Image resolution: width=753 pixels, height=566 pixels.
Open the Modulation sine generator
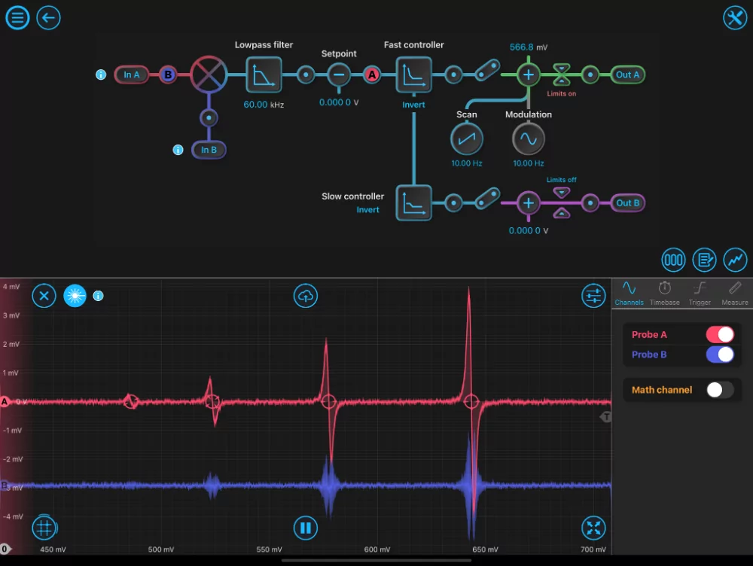(x=529, y=138)
